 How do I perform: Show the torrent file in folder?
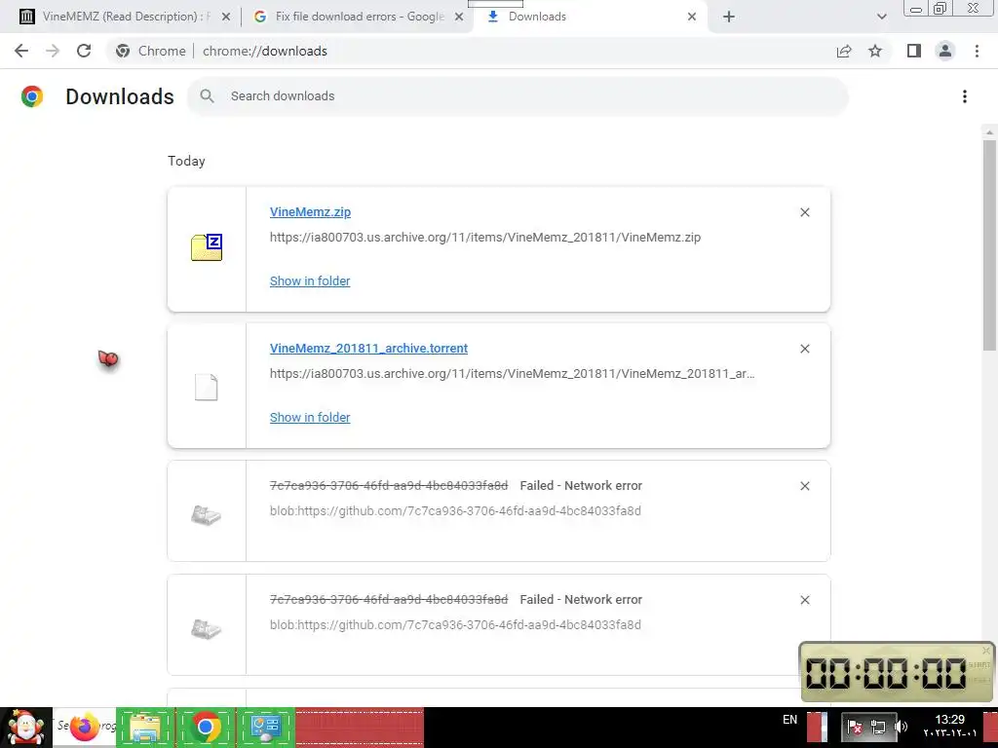click(x=310, y=417)
